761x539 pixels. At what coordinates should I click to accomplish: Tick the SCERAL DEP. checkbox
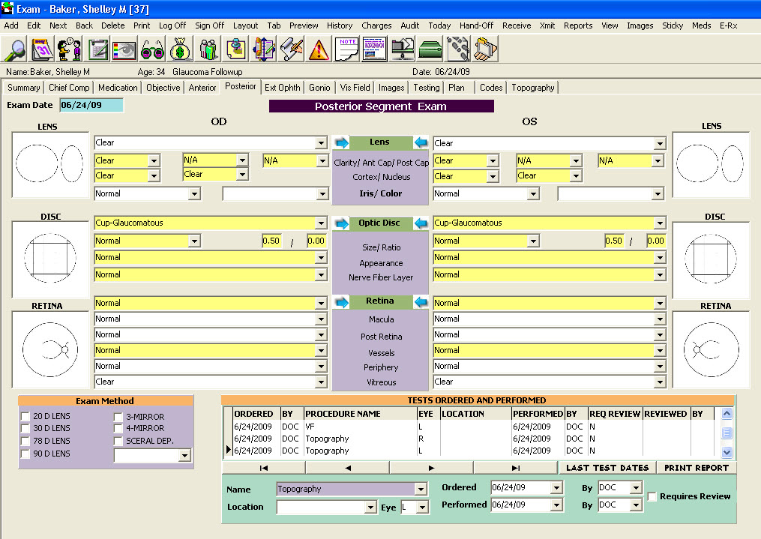click(118, 441)
